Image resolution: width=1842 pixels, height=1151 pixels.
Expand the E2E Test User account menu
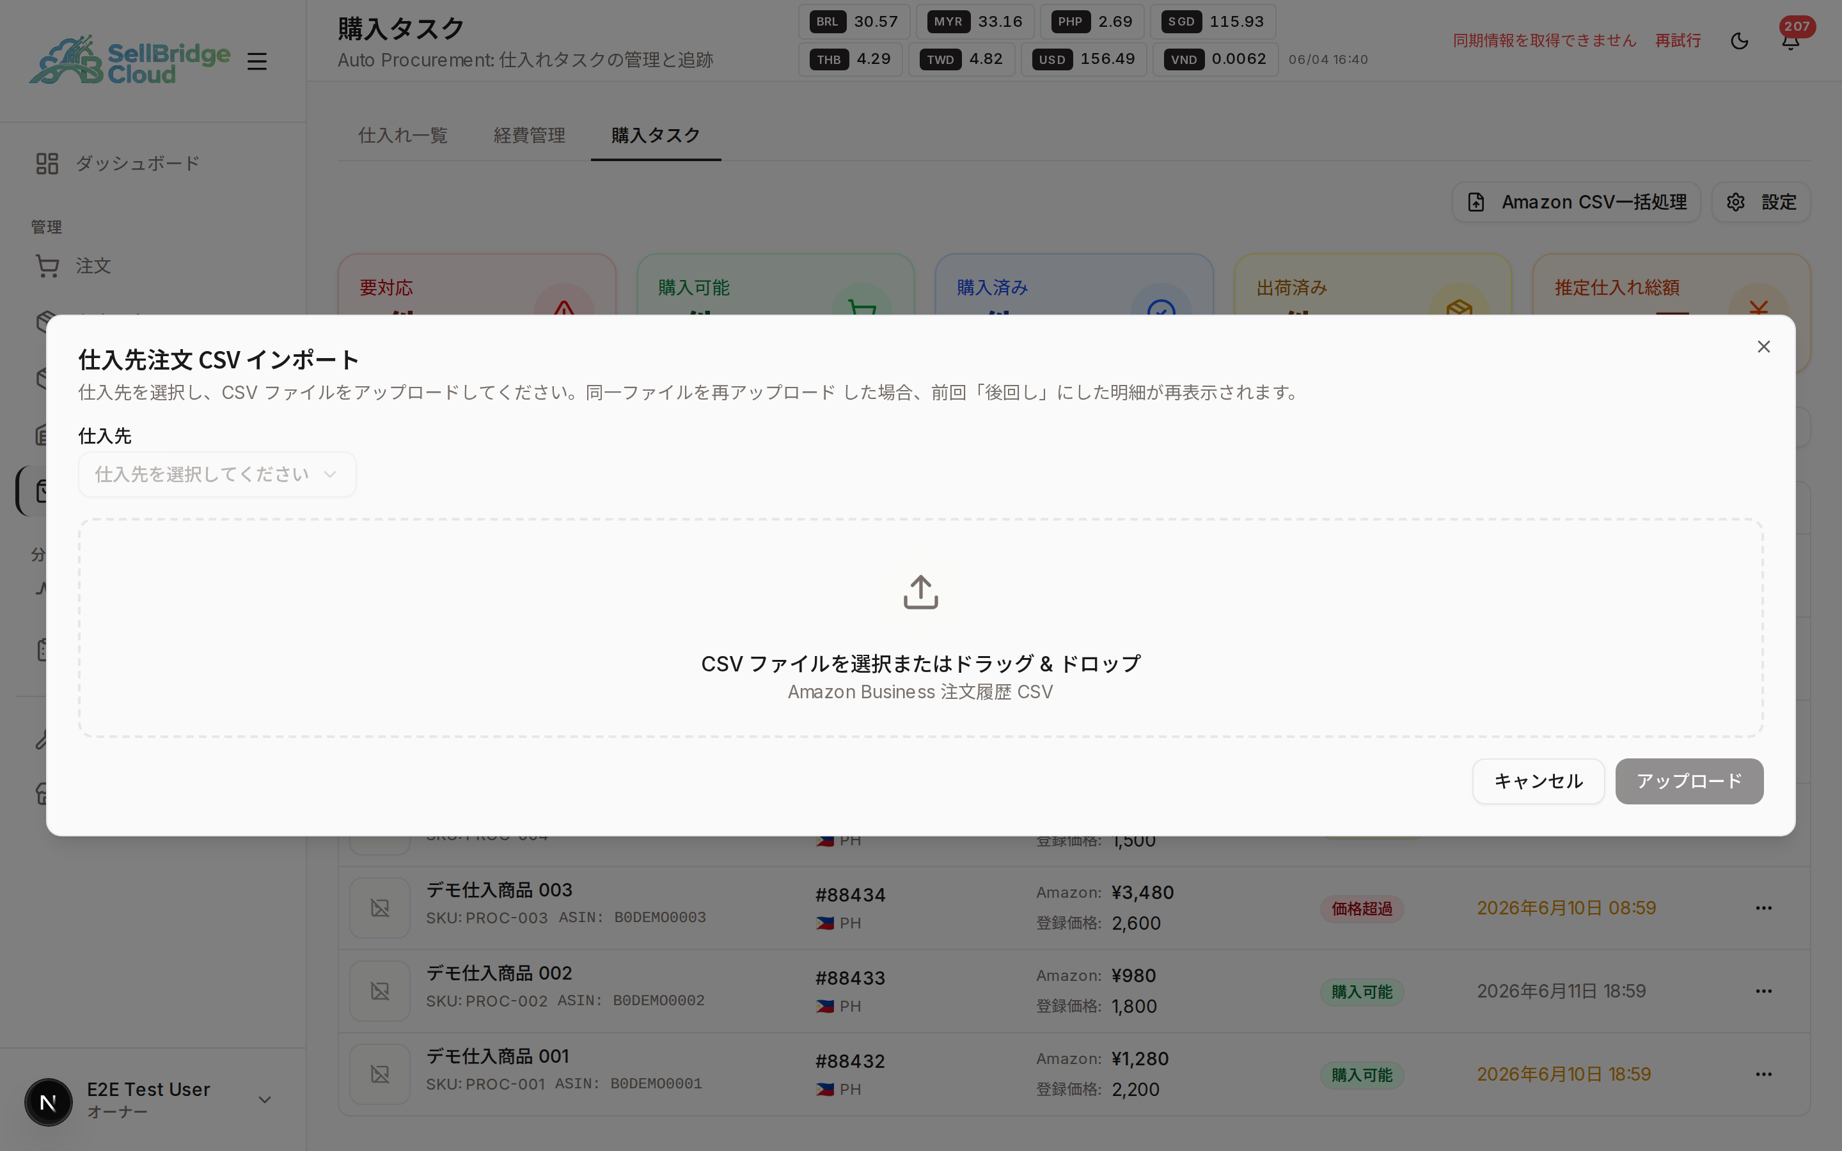pyautogui.click(x=152, y=1100)
